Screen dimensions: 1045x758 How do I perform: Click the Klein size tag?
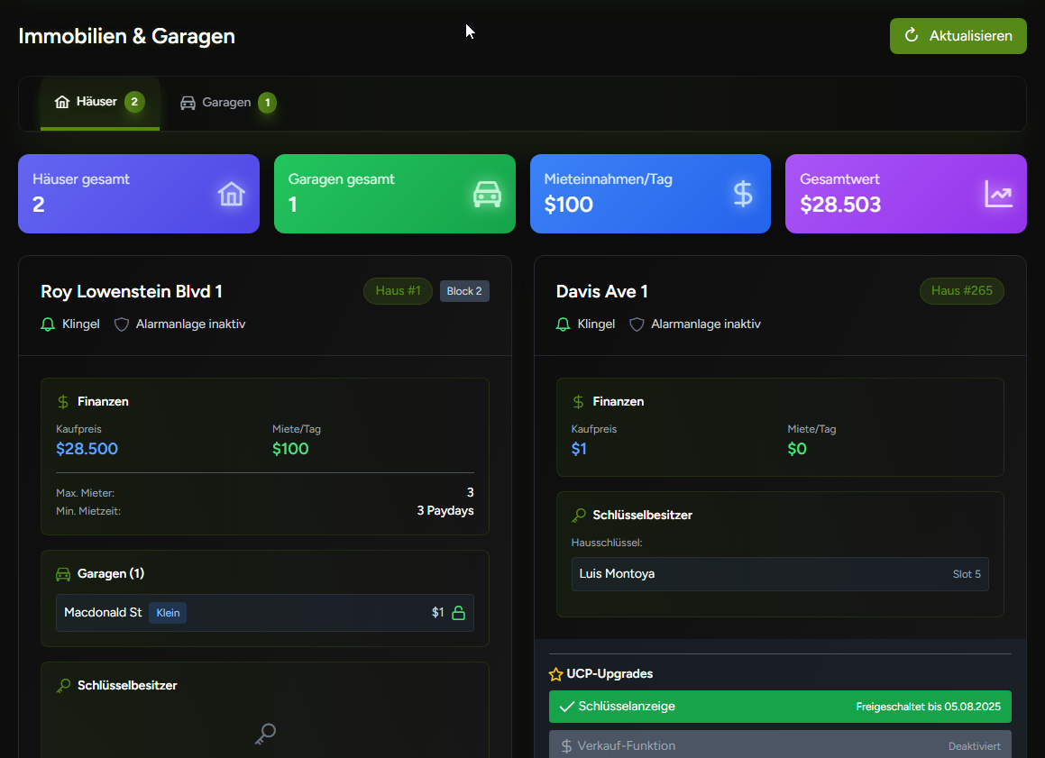(x=168, y=613)
